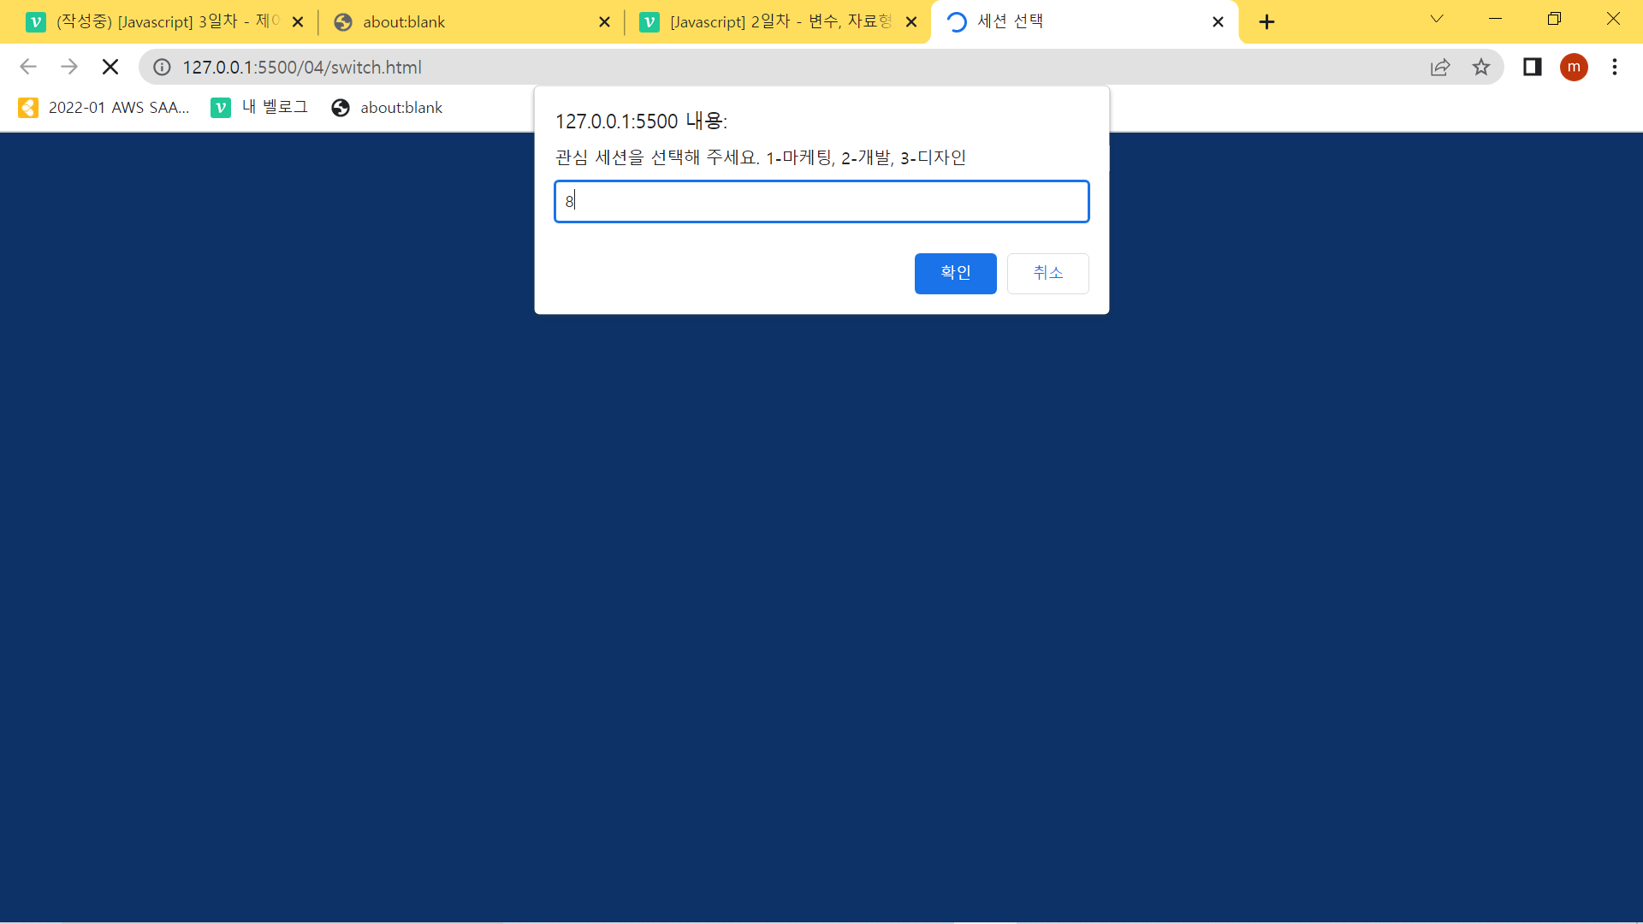The image size is (1643, 924).
Task: Click the back navigation arrow
Action: 28,67
